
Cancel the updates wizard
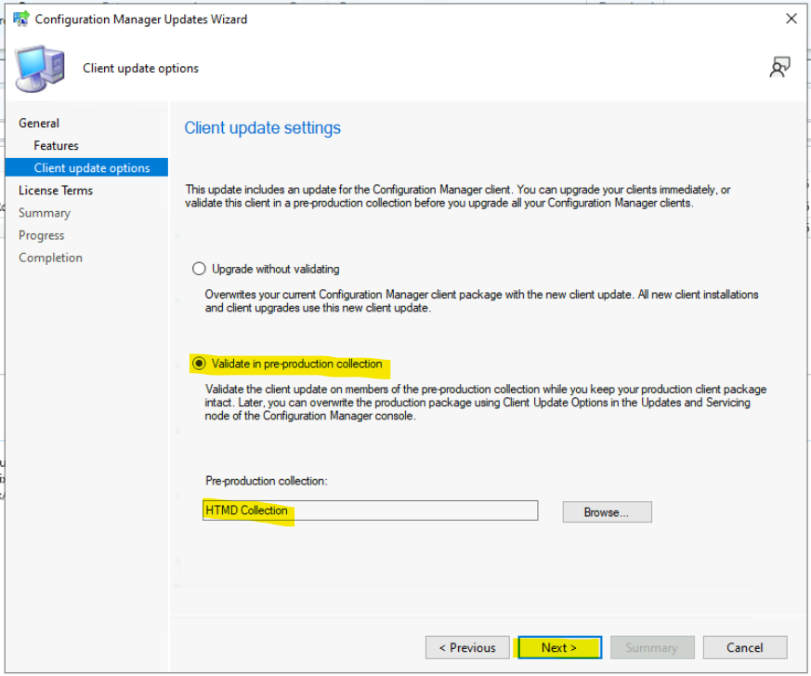[745, 647]
